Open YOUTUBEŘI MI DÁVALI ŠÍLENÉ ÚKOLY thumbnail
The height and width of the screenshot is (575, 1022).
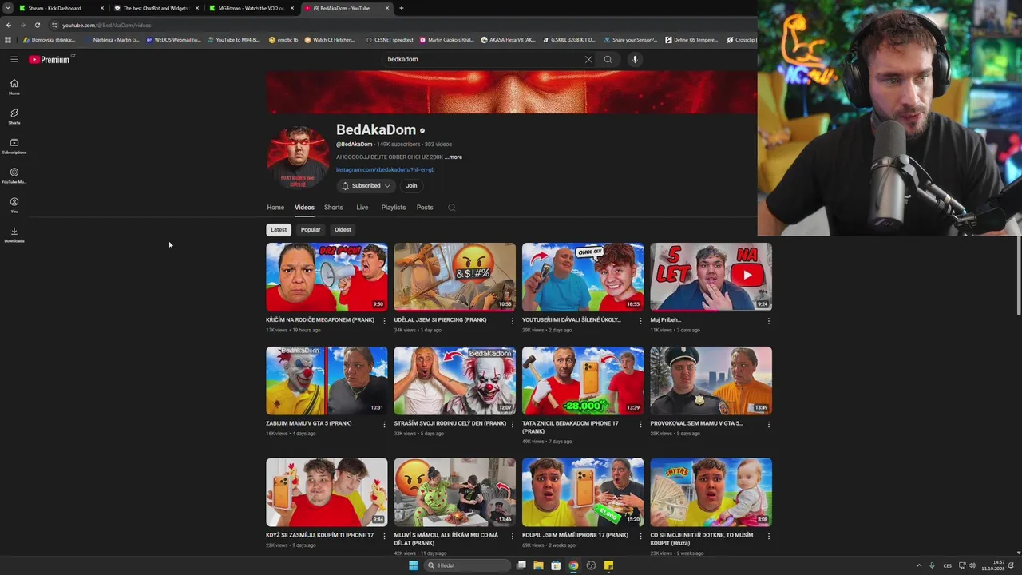pyautogui.click(x=583, y=277)
